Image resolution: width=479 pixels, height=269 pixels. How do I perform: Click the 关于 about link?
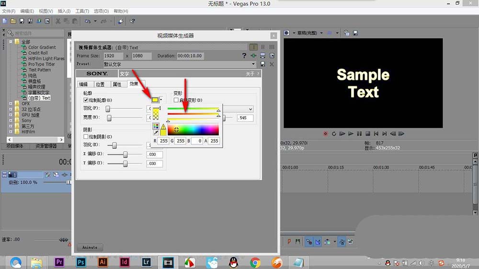[x=250, y=74]
